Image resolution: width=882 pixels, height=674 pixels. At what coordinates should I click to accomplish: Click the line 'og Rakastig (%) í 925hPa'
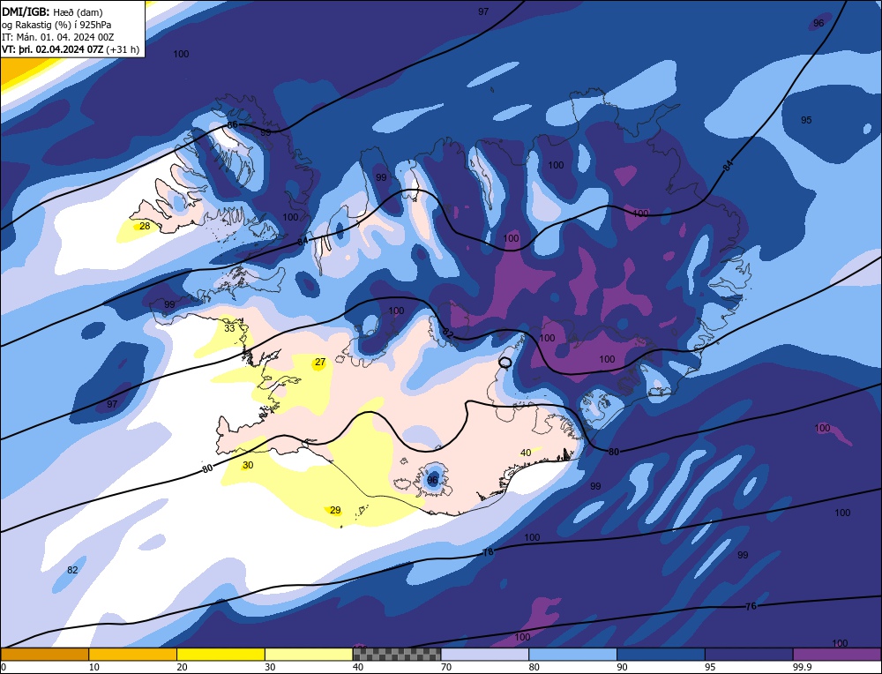tap(56, 24)
